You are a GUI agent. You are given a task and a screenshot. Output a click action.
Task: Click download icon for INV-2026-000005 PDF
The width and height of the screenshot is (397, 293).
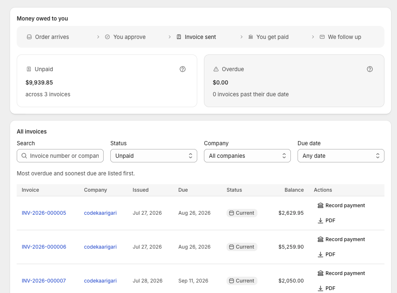tap(320, 221)
